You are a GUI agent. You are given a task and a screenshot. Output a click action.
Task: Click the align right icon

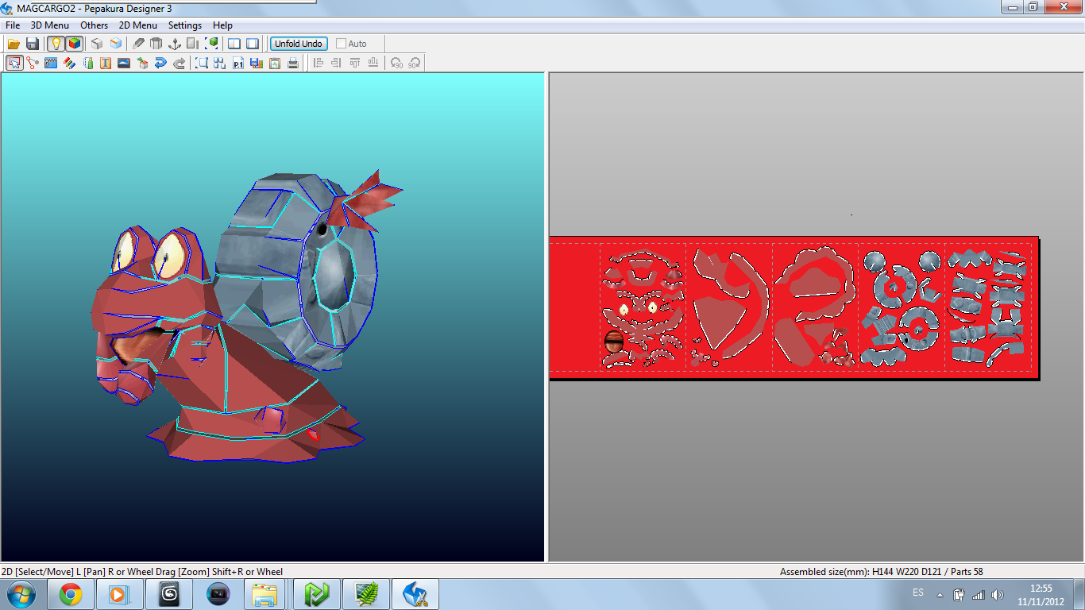pyautogui.click(x=336, y=63)
